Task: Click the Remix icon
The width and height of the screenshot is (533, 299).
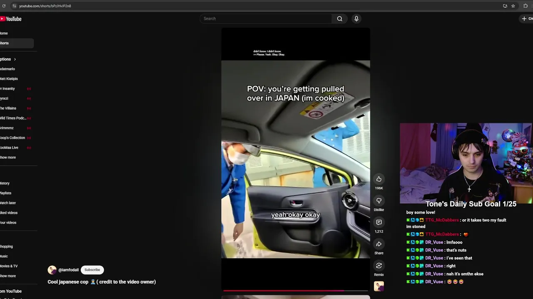Action: (379, 265)
